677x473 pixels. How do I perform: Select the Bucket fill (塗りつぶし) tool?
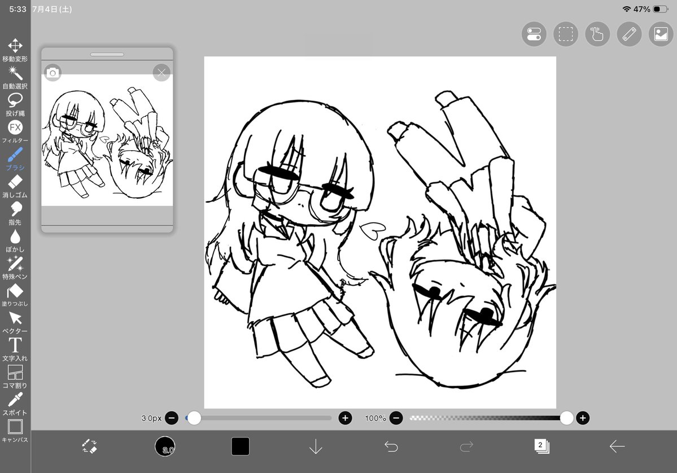(x=15, y=295)
